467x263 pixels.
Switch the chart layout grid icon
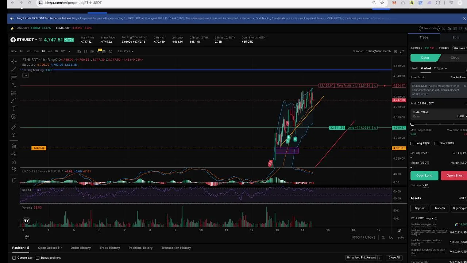coord(395,51)
